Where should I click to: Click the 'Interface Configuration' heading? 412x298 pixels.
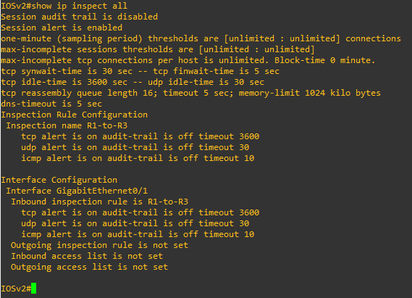click(x=59, y=180)
